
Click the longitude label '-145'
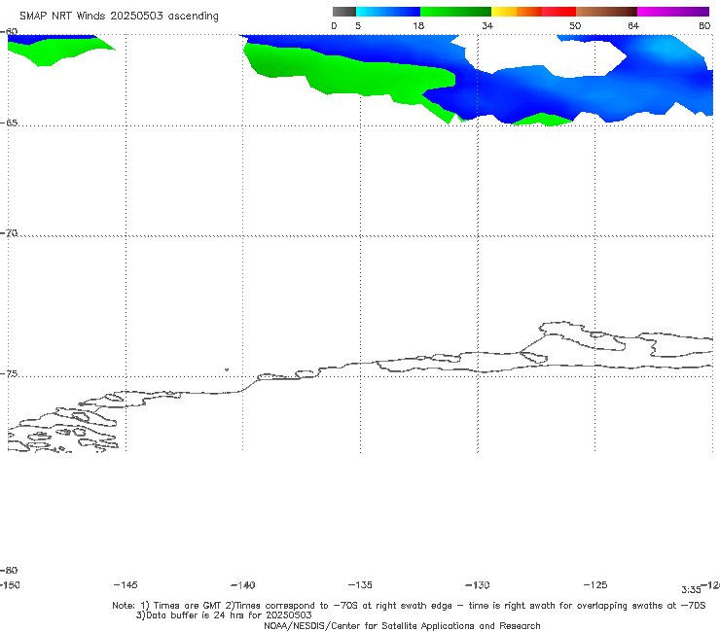click(x=126, y=584)
